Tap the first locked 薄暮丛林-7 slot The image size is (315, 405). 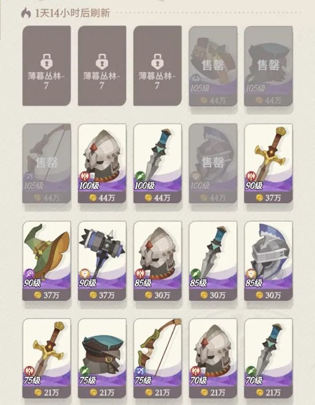pyautogui.click(x=46, y=66)
